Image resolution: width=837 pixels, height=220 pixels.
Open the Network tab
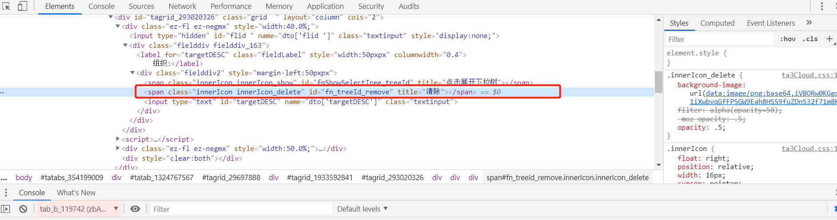182,6
